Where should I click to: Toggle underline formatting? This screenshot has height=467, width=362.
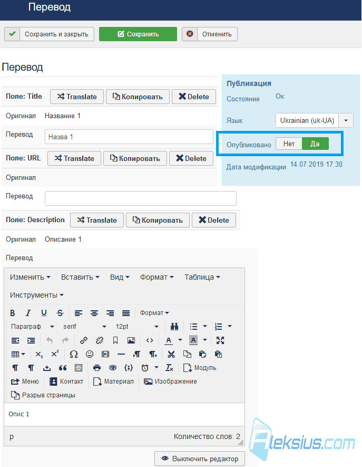point(44,313)
